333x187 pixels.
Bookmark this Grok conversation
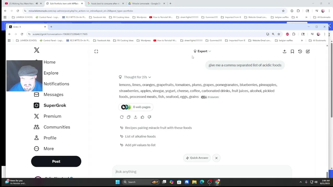click(292, 51)
